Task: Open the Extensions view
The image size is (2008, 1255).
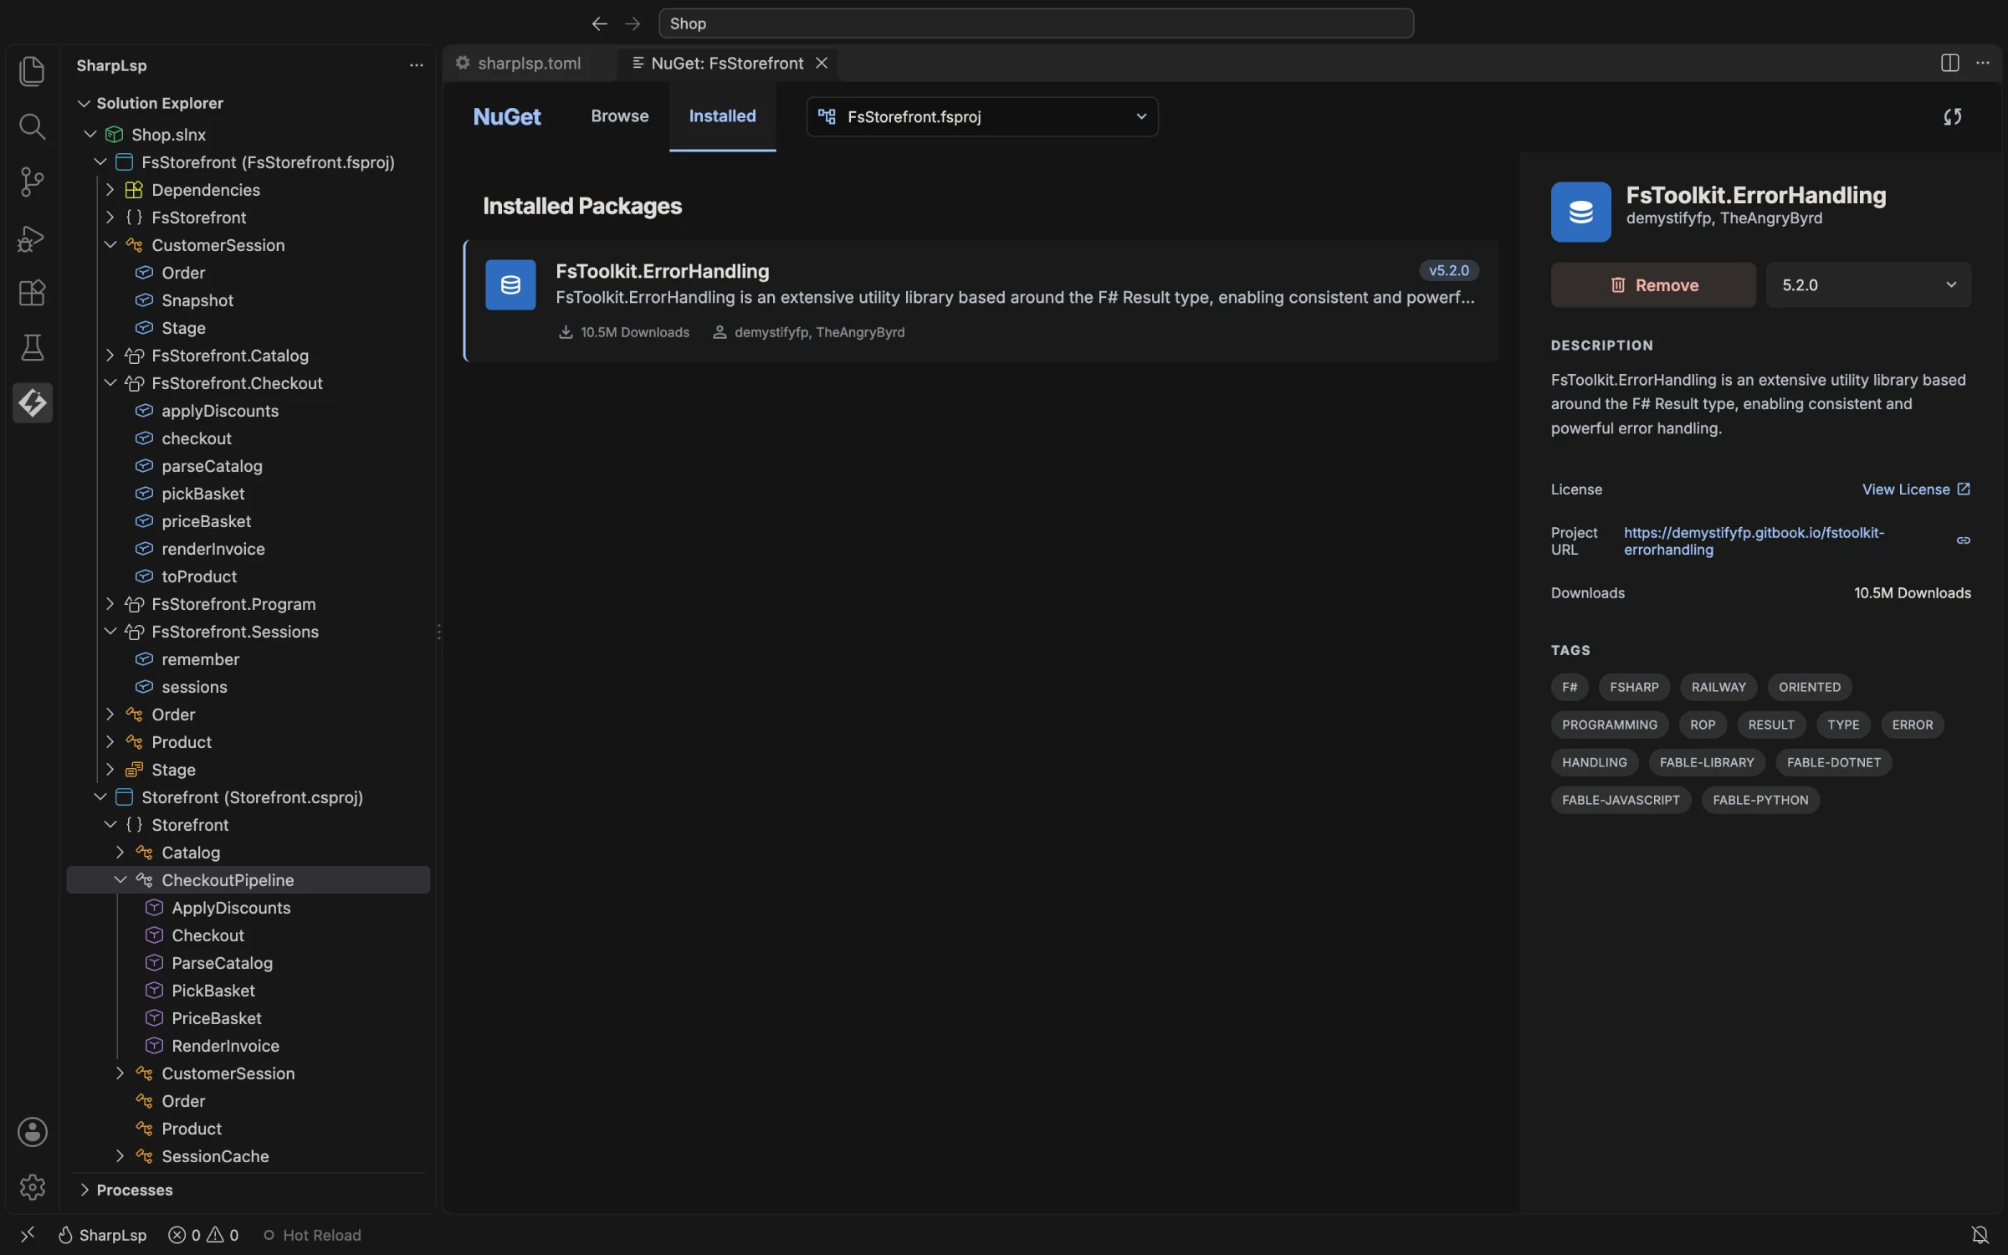Action: (x=32, y=293)
